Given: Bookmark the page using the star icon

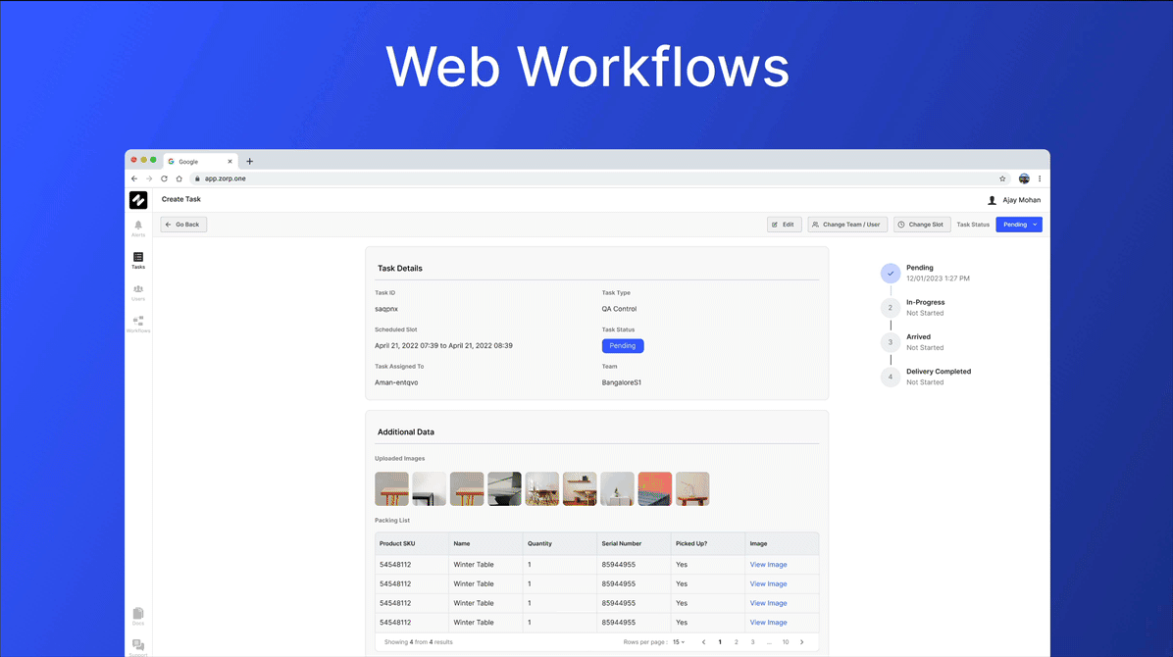Looking at the screenshot, I should (x=1002, y=178).
